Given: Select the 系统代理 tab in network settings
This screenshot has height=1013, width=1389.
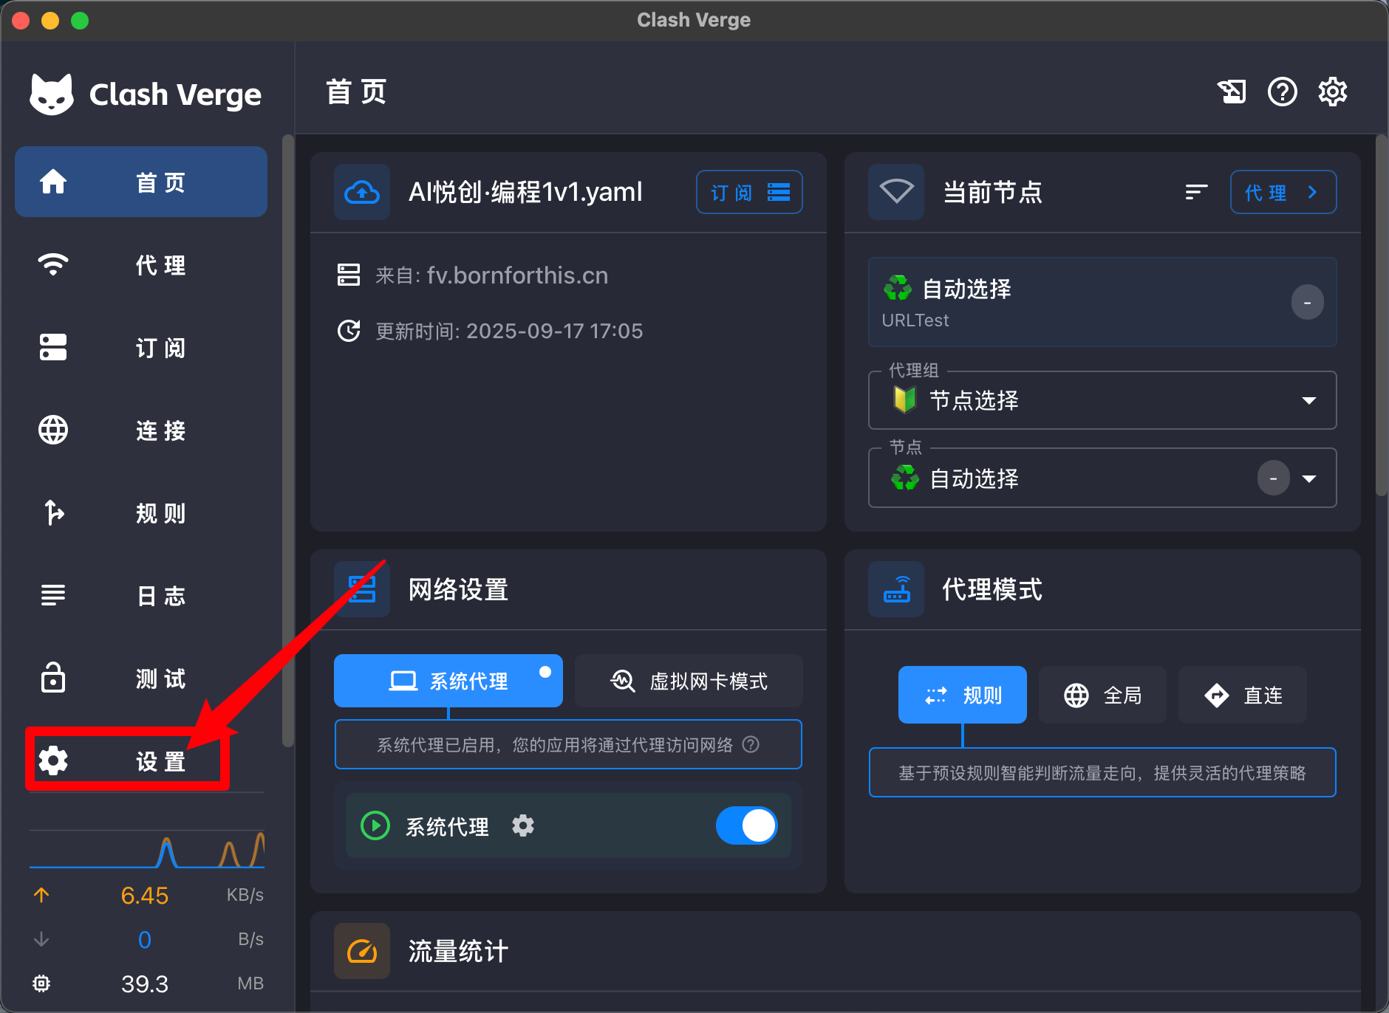Looking at the screenshot, I should [448, 681].
